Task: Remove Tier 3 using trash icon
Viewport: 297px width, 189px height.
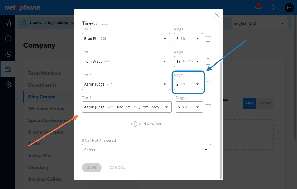Action: [x=208, y=84]
